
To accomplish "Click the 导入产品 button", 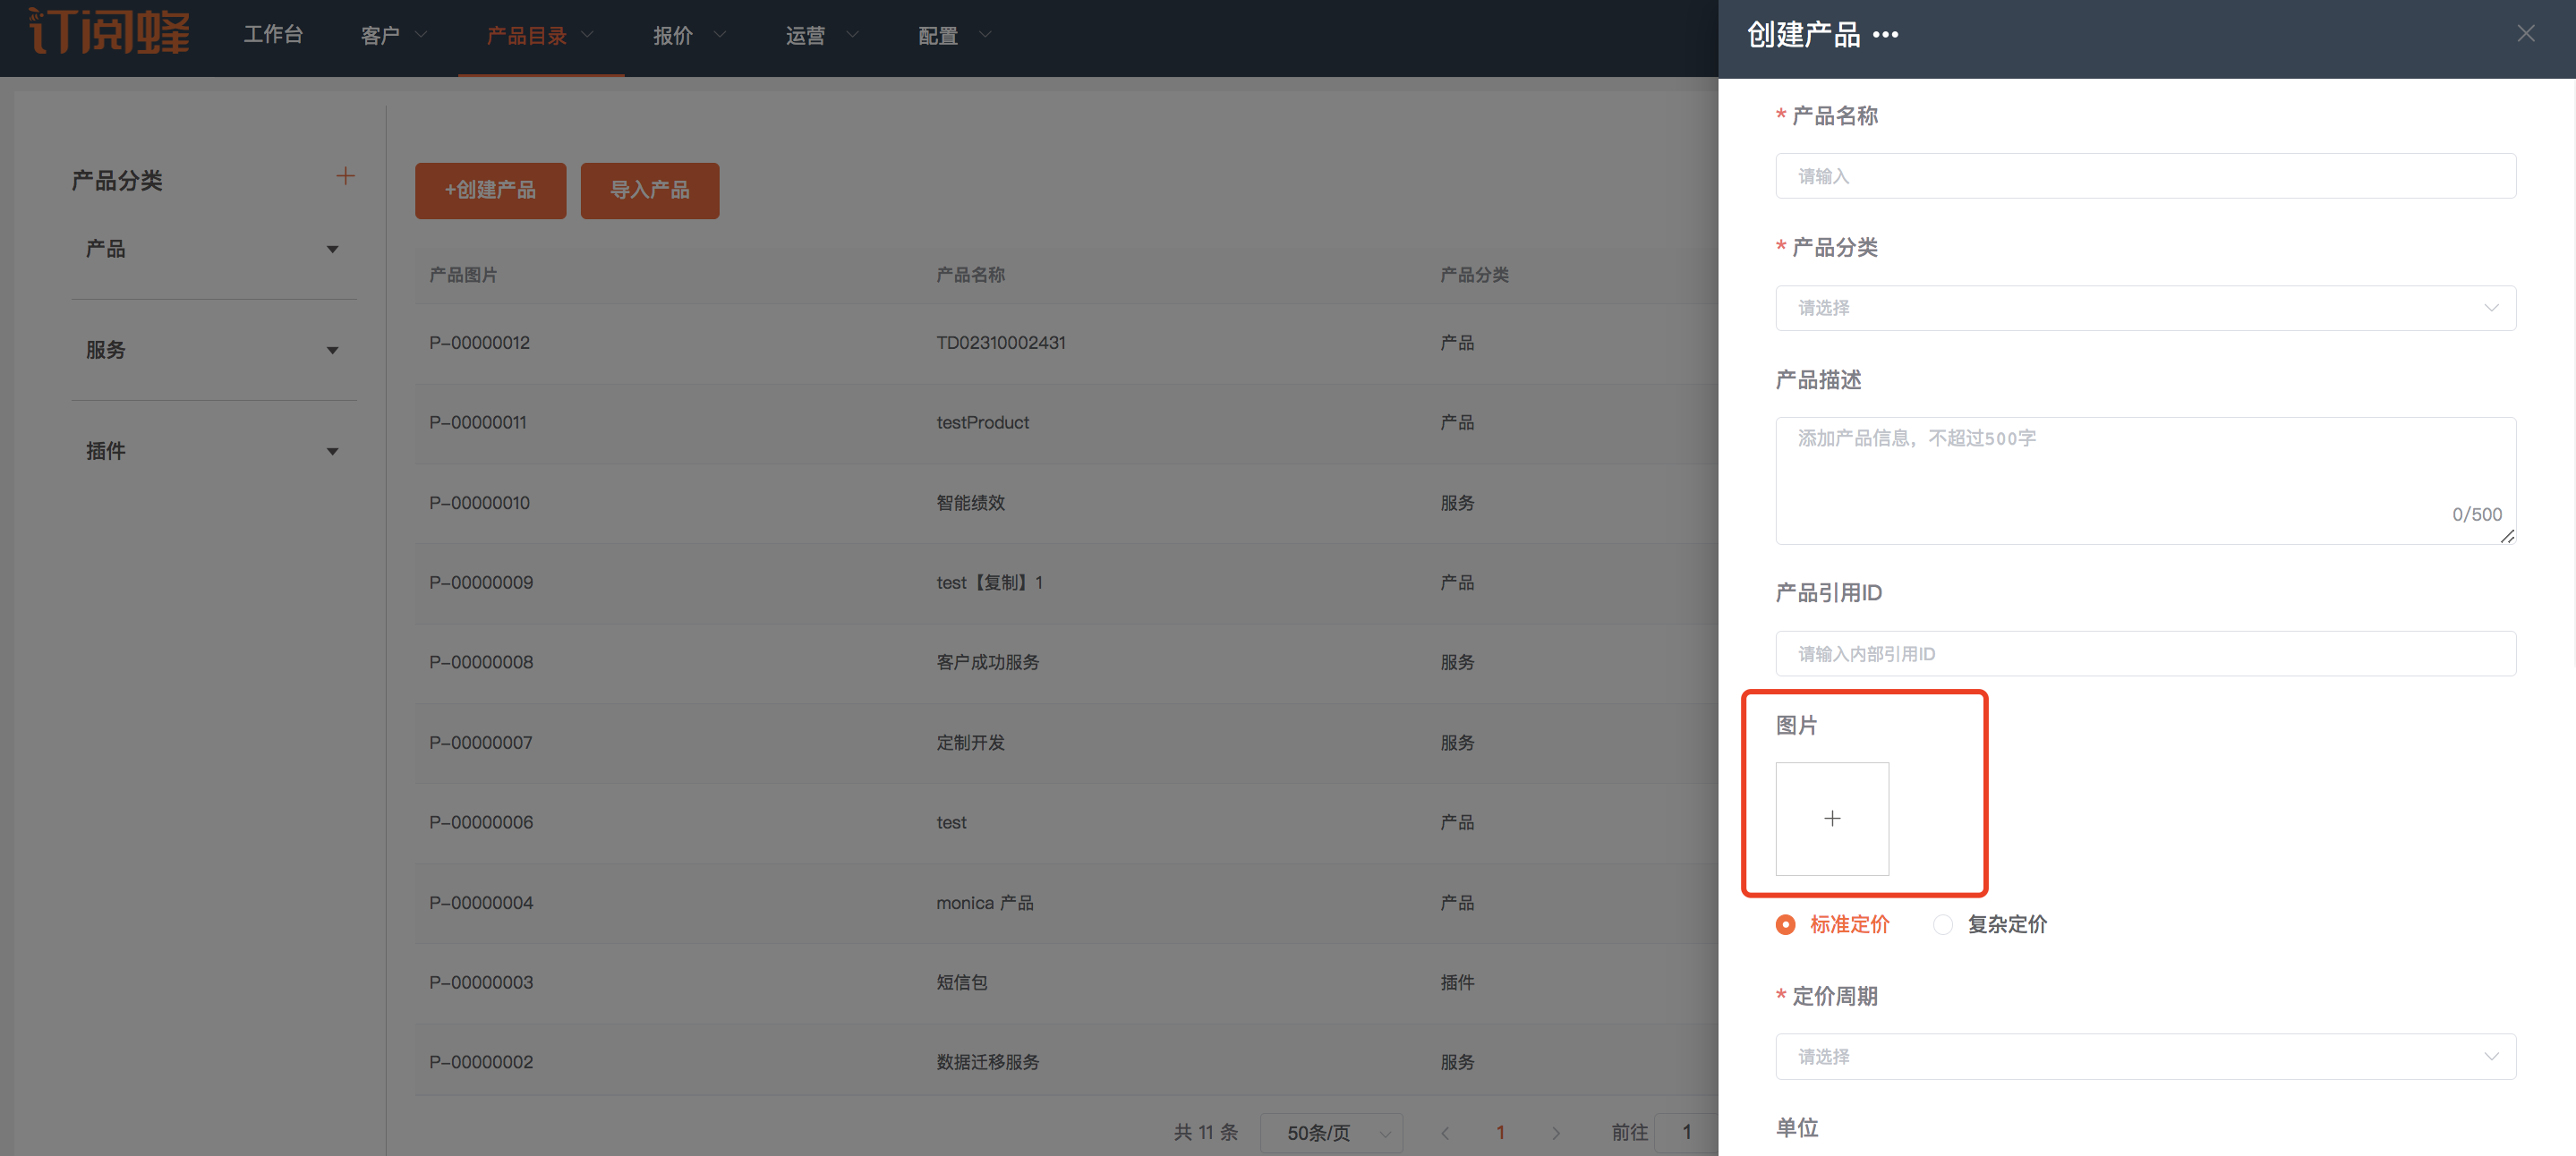I will click(x=649, y=190).
